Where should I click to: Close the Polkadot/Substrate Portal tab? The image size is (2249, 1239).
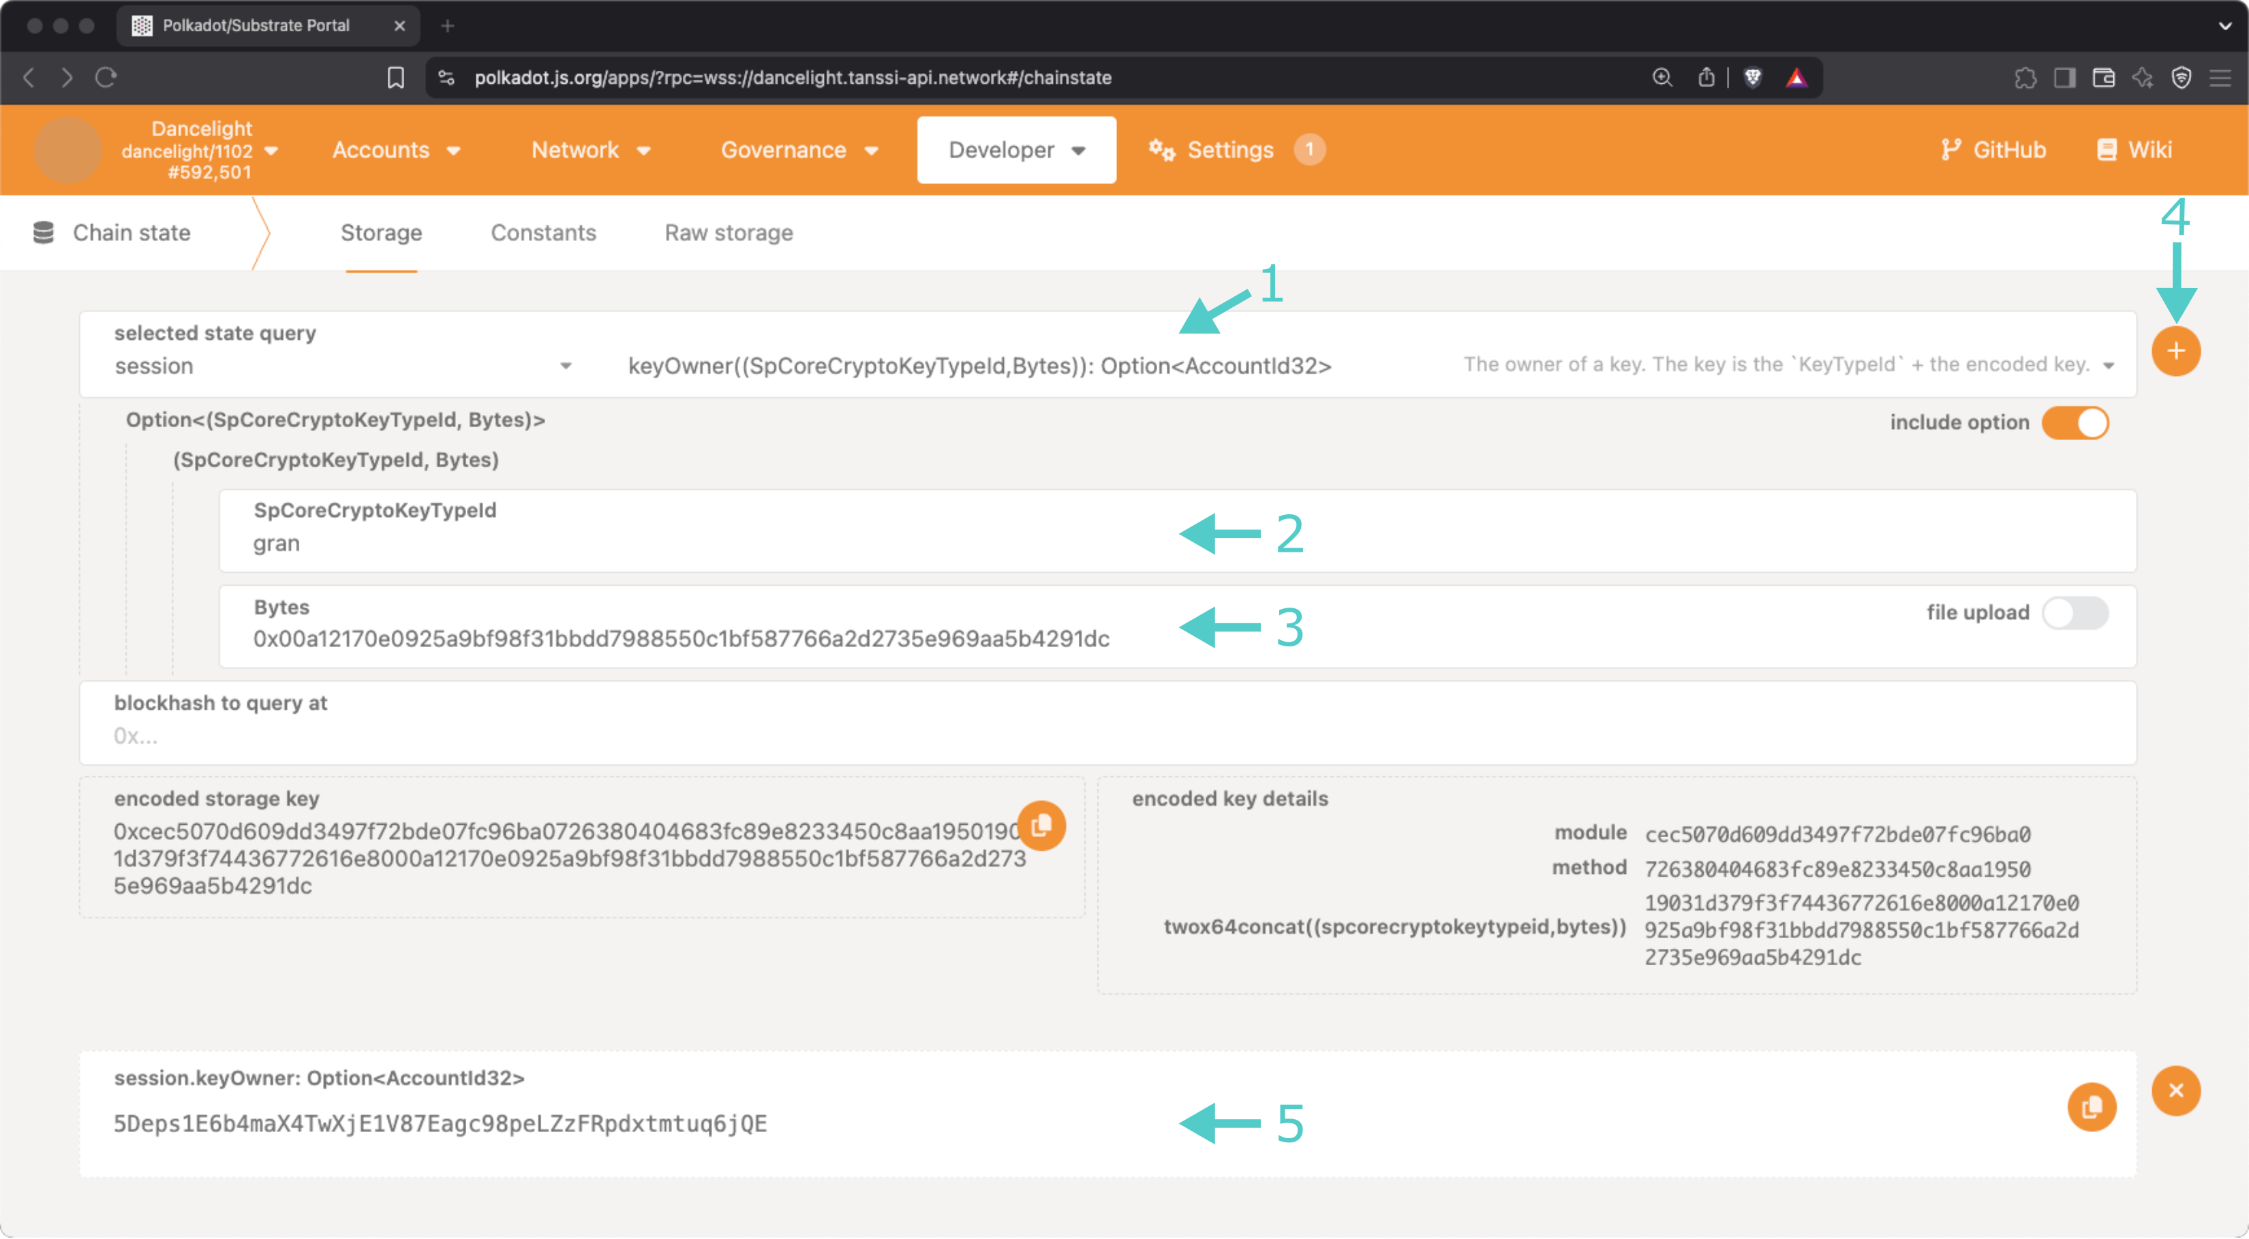[x=399, y=26]
